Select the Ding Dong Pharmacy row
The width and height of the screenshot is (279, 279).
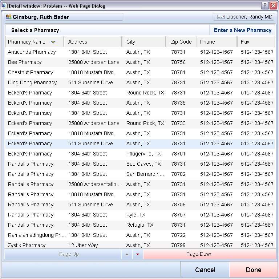click(x=140, y=82)
